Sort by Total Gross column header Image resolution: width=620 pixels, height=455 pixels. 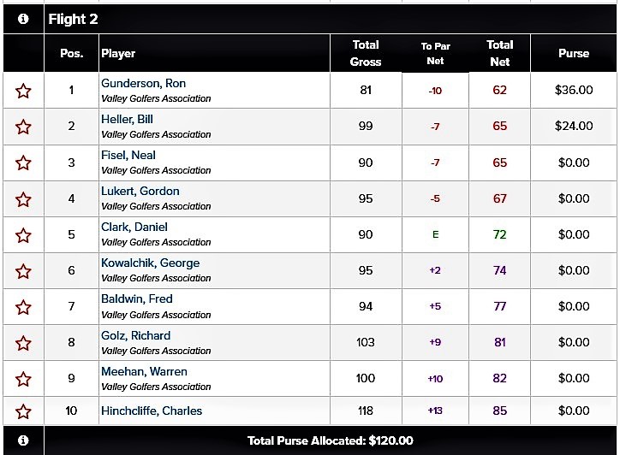pos(366,53)
